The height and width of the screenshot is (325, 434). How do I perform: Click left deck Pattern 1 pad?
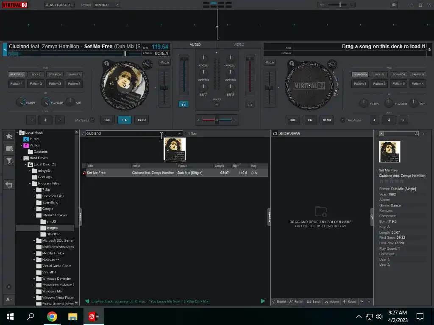(17, 83)
